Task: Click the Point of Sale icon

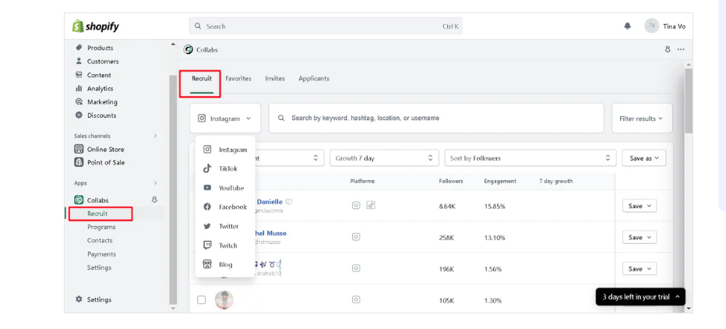Action: 79,162
